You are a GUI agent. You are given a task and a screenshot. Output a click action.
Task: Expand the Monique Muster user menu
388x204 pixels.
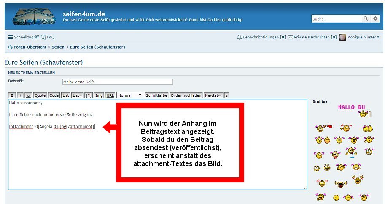(x=363, y=37)
